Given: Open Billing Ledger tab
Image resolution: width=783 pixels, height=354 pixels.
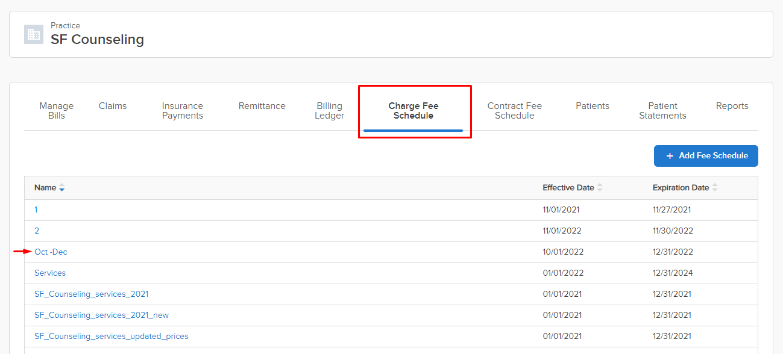Looking at the screenshot, I should point(330,111).
